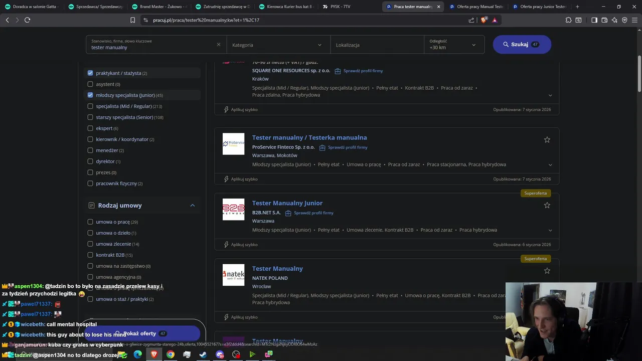The height and width of the screenshot is (361, 642).
Task: Check the 'ekspert' filter
Action: coord(90,128)
